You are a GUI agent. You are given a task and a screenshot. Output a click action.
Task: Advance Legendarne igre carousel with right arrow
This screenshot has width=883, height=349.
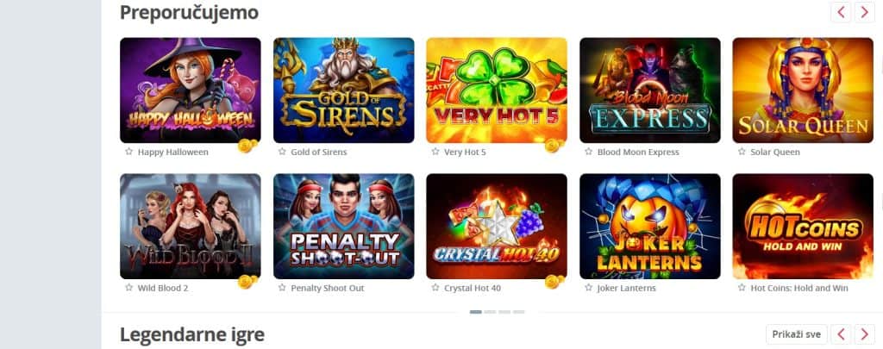864,334
